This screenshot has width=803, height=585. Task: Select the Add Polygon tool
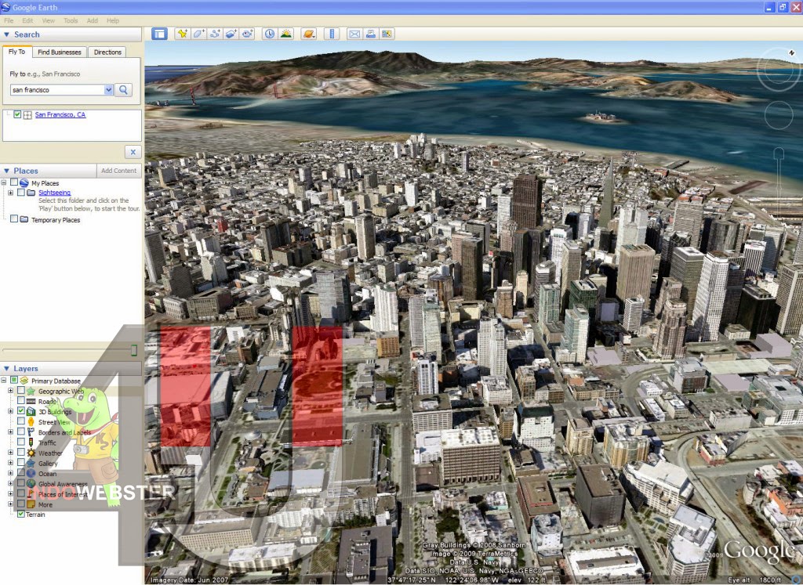point(198,34)
